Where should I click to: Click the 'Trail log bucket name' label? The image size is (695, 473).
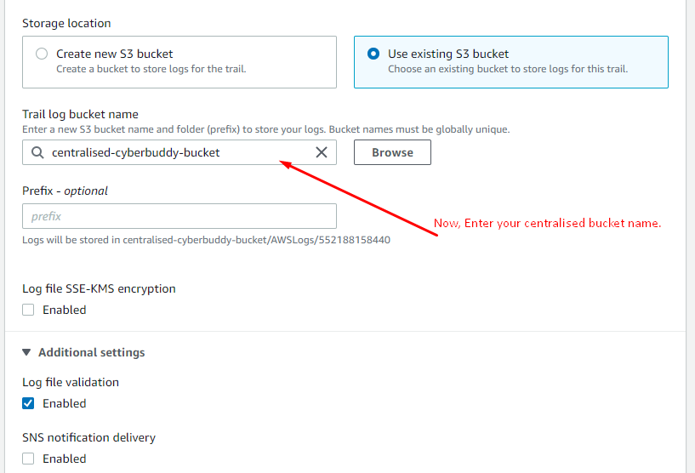(80, 114)
